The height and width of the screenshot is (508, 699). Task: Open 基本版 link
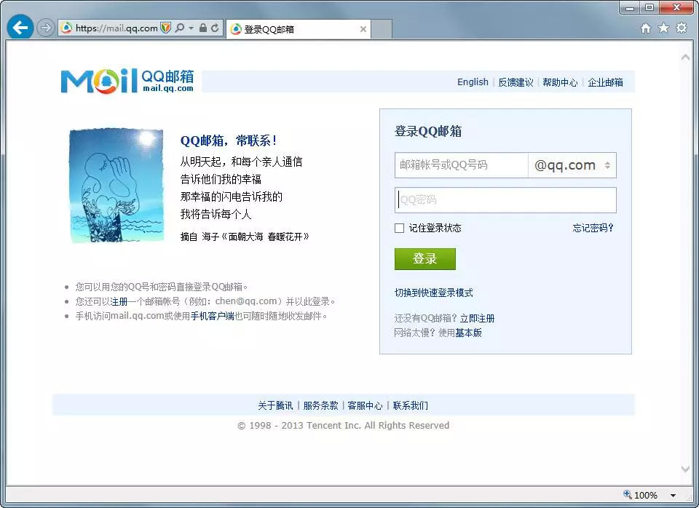pos(468,333)
